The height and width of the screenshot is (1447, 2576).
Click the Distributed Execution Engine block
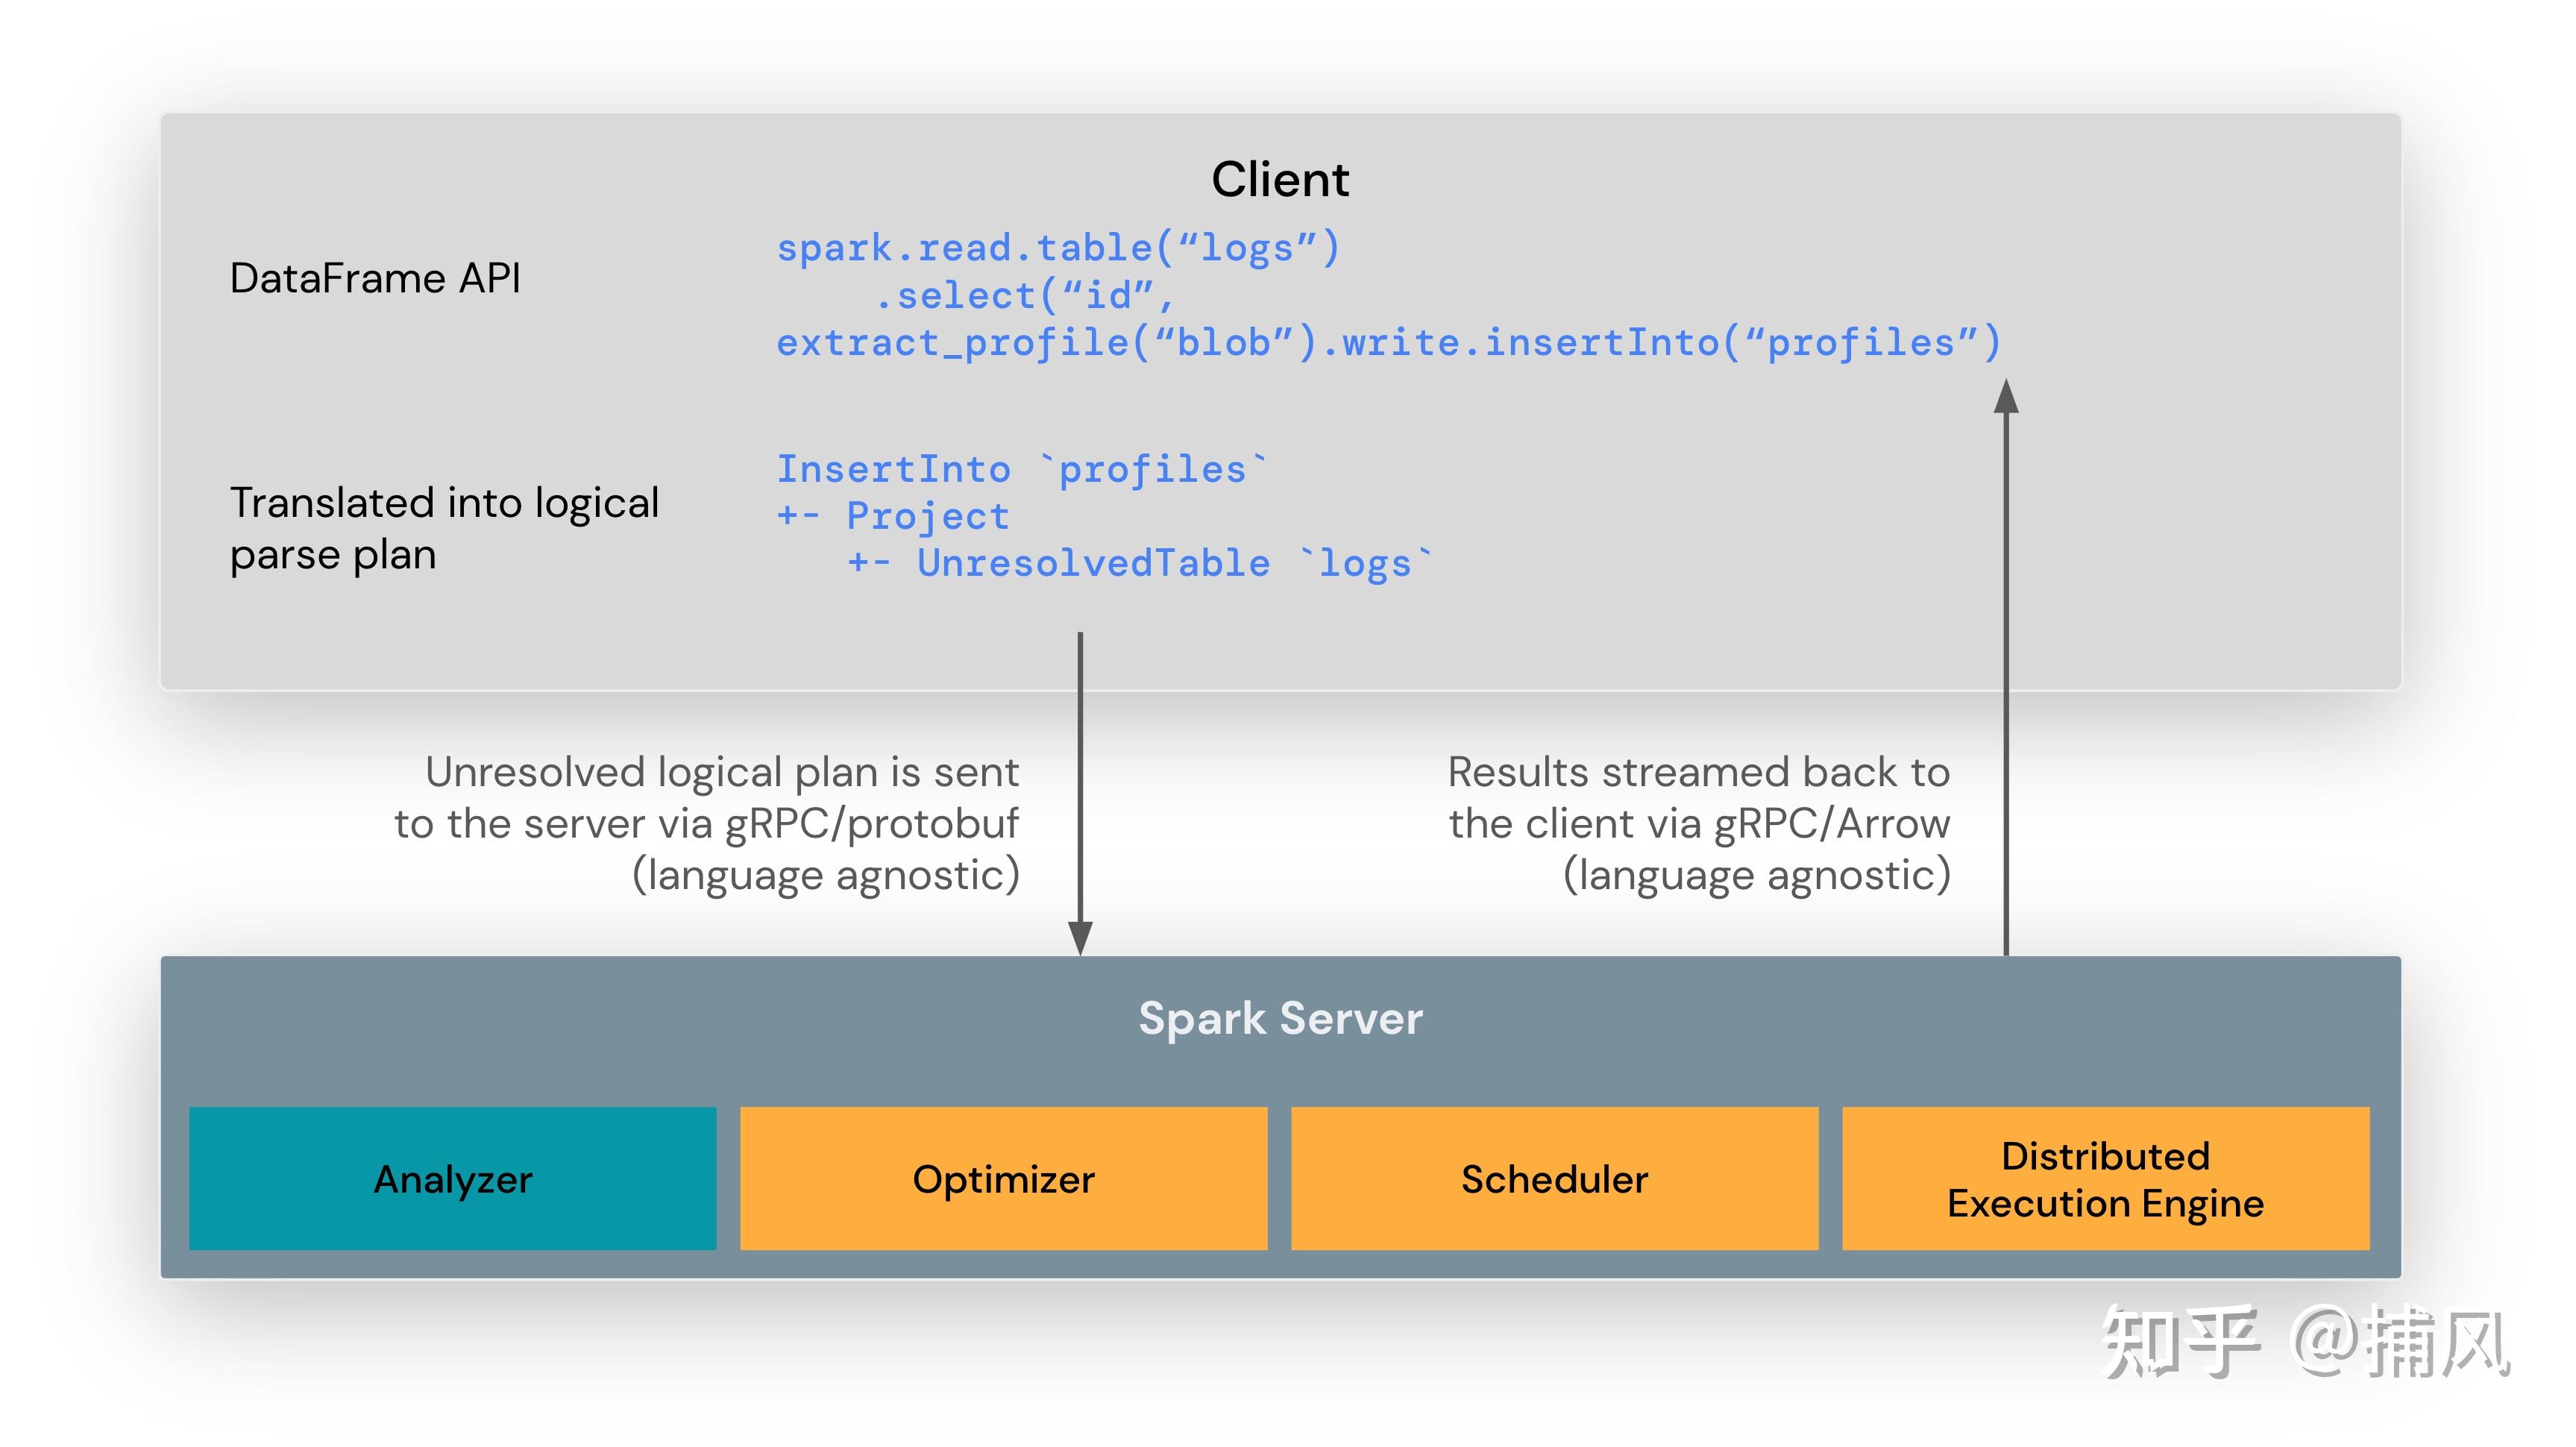point(2105,1179)
